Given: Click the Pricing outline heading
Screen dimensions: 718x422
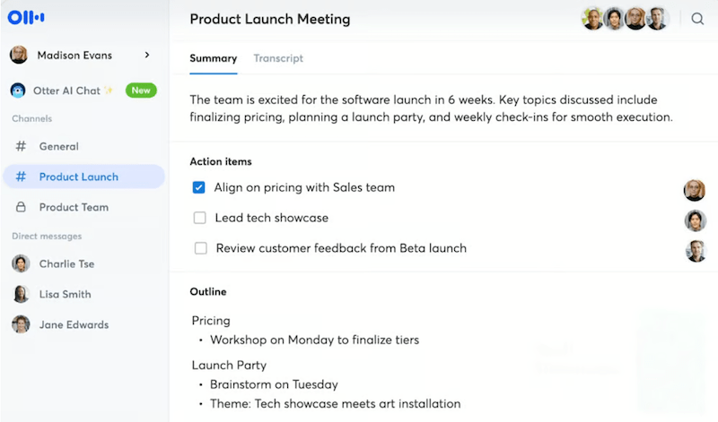Looking at the screenshot, I should [211, 321].
